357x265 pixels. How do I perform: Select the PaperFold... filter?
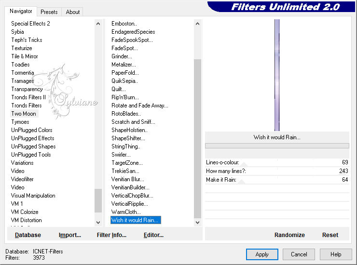pyautogui.click(x=125, y=73)
